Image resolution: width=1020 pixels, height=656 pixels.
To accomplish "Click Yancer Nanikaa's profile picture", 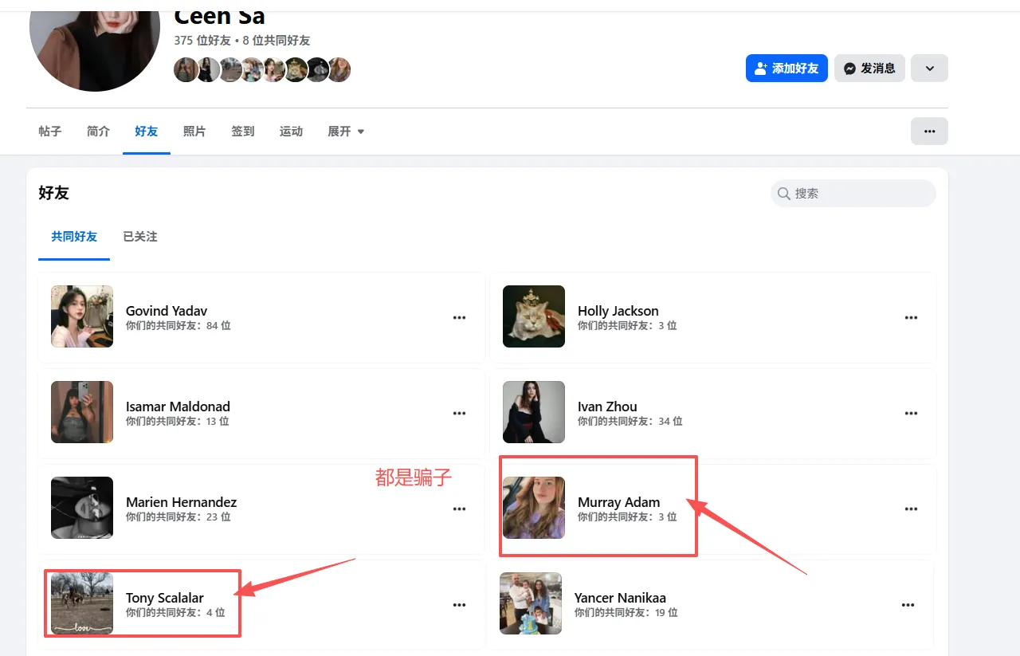I will click(x=531, y=603).
